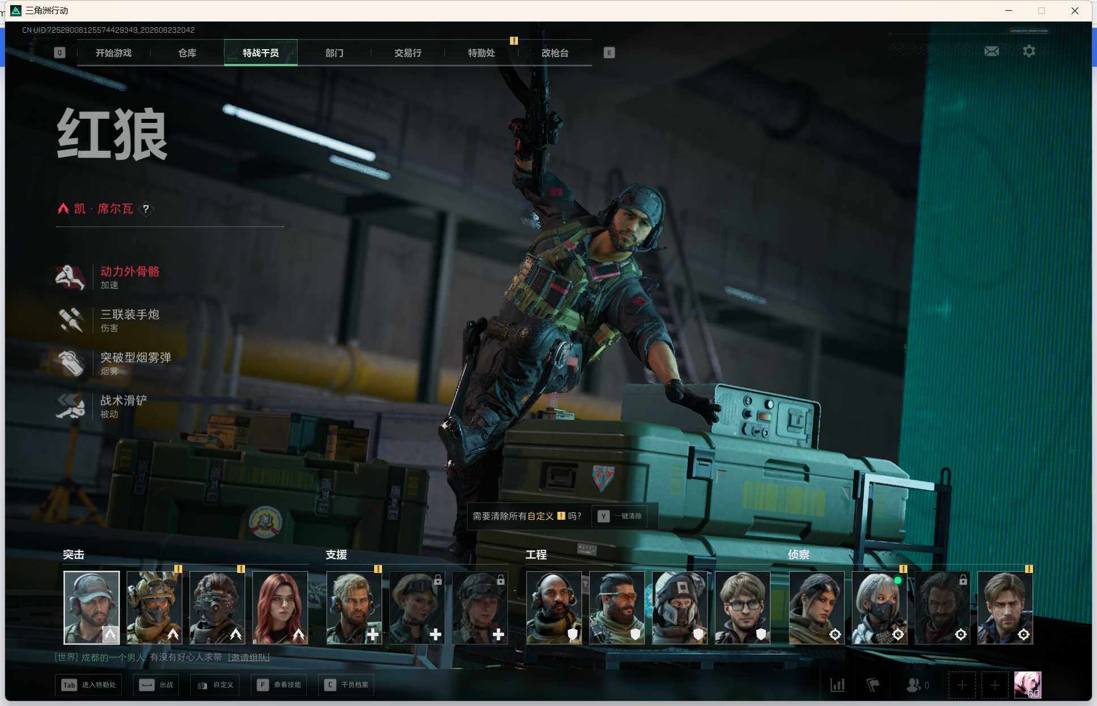1097x706 pixels.
Task: Open the 开始游戏 tab
Action: coord(113,53)
